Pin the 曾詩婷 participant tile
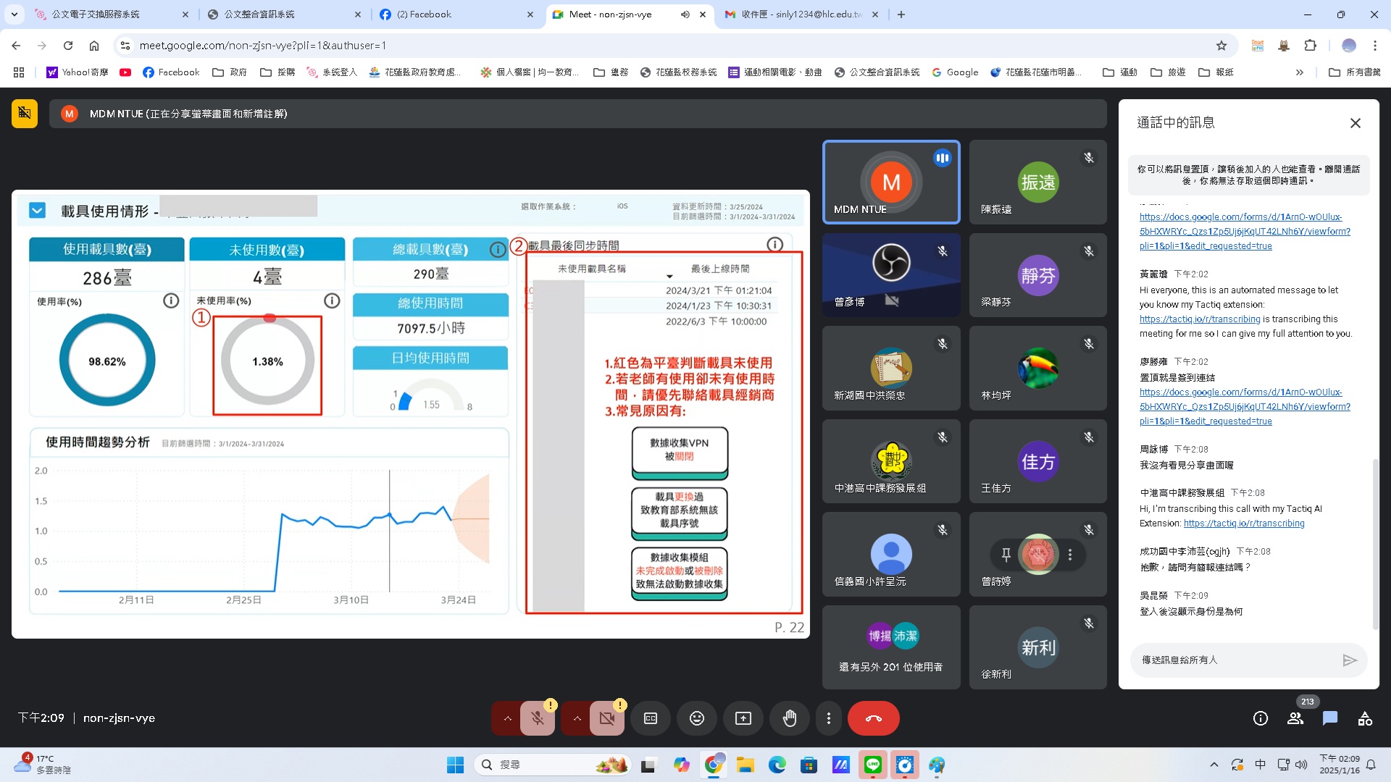 (1006, 555)
